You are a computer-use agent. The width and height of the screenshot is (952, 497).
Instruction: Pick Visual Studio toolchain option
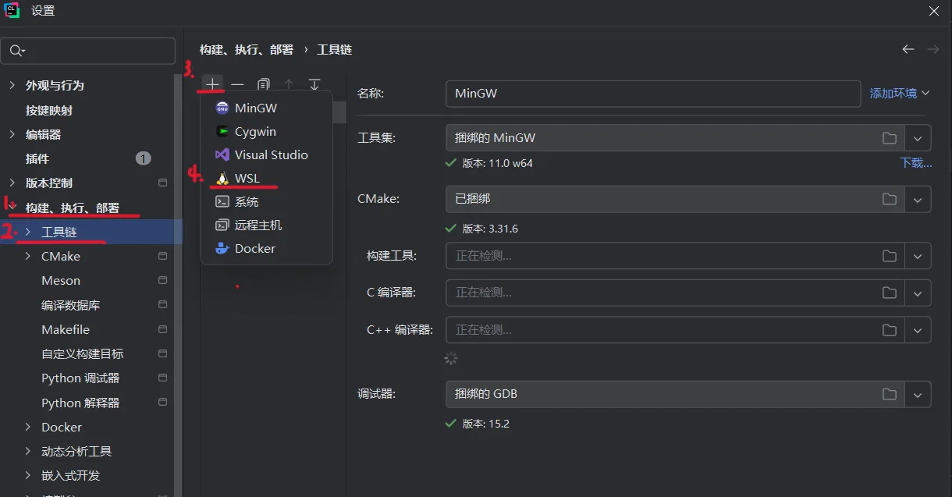pyautogui.click(x=271, y=154)
